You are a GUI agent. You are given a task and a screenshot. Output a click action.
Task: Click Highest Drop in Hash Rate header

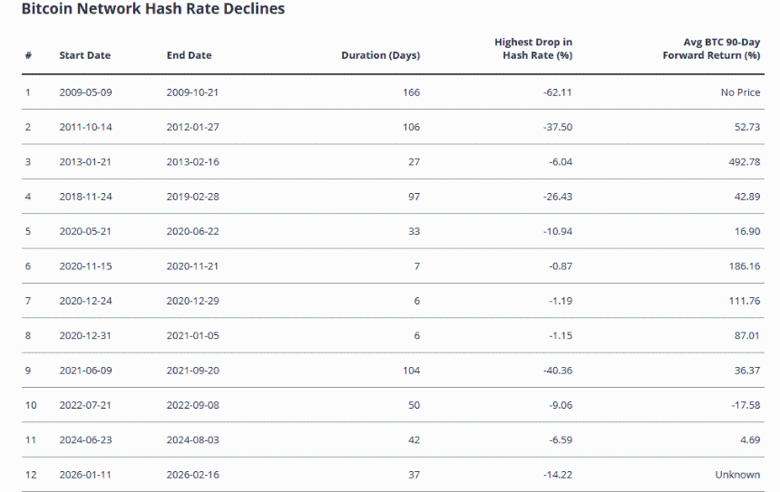[532, 49]
